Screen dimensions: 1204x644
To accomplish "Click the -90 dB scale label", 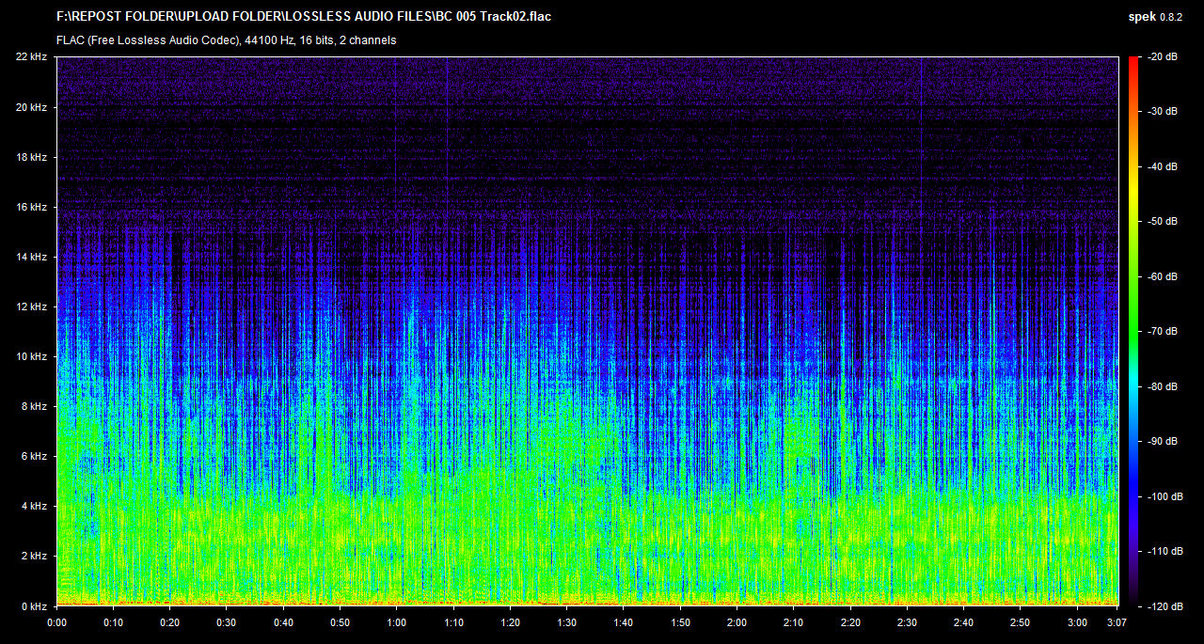I will pyautogui.click(x=1162, y=441).
